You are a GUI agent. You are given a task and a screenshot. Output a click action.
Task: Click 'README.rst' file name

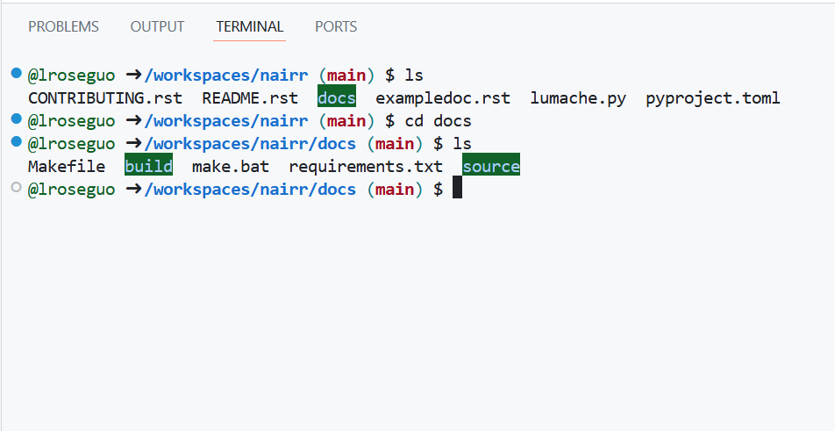click(x=250, y=98)
